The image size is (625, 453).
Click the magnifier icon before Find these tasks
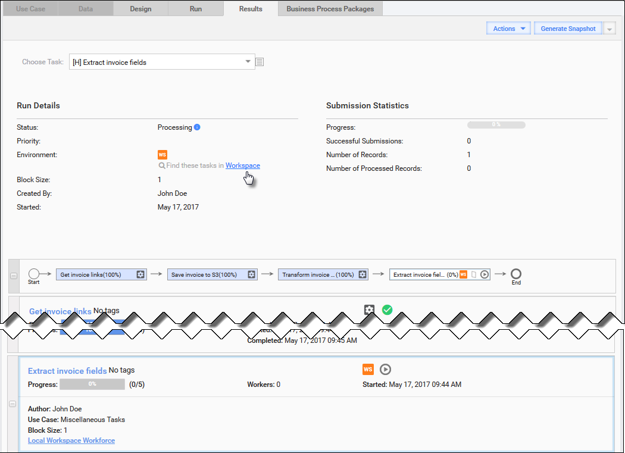point(162,165)
